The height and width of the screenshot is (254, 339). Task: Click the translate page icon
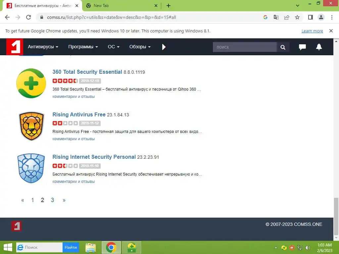coord(276,17)
